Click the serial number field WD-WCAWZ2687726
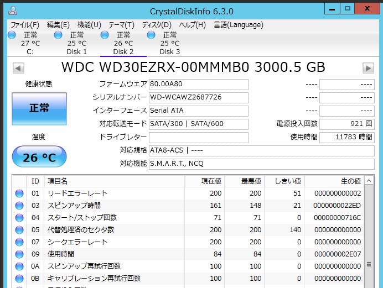Viewport: 383px width, 288px height. (199, 97)
